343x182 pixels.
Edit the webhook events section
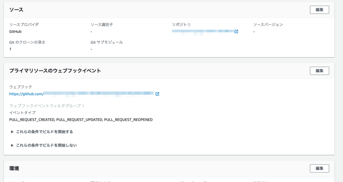(319, 71)
